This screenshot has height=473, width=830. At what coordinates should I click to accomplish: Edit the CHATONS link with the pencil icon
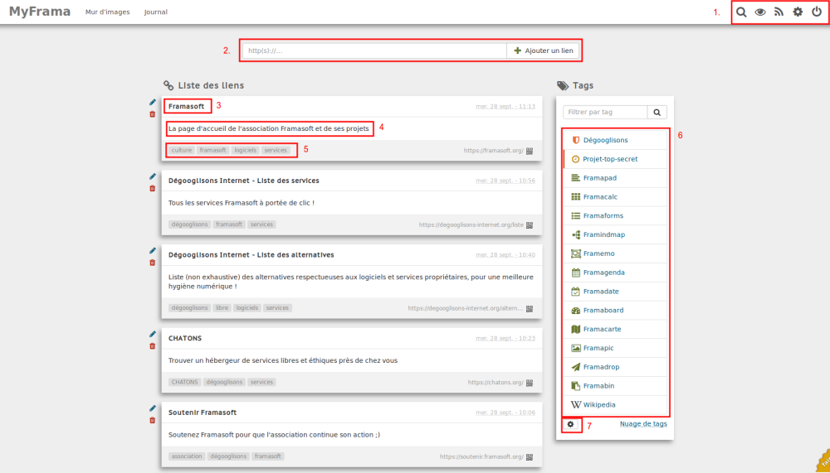pos(153,334)
